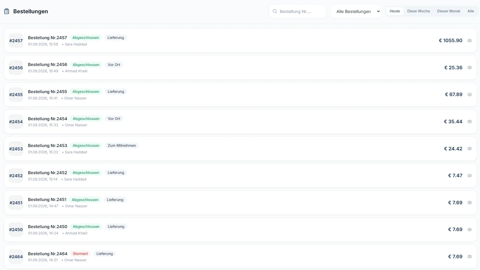
Task: Click the #2464 order number badge
Action: point(16,257)
